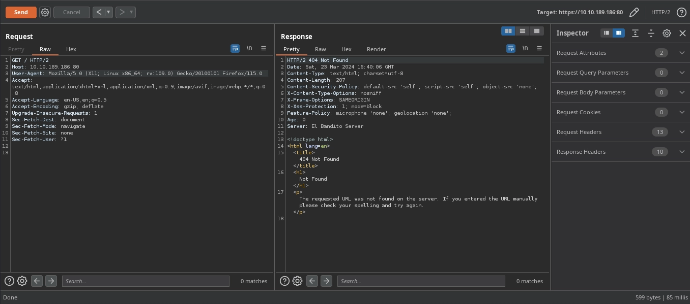
Task: Open request send settings gear icon
Action: pos(45,12)
